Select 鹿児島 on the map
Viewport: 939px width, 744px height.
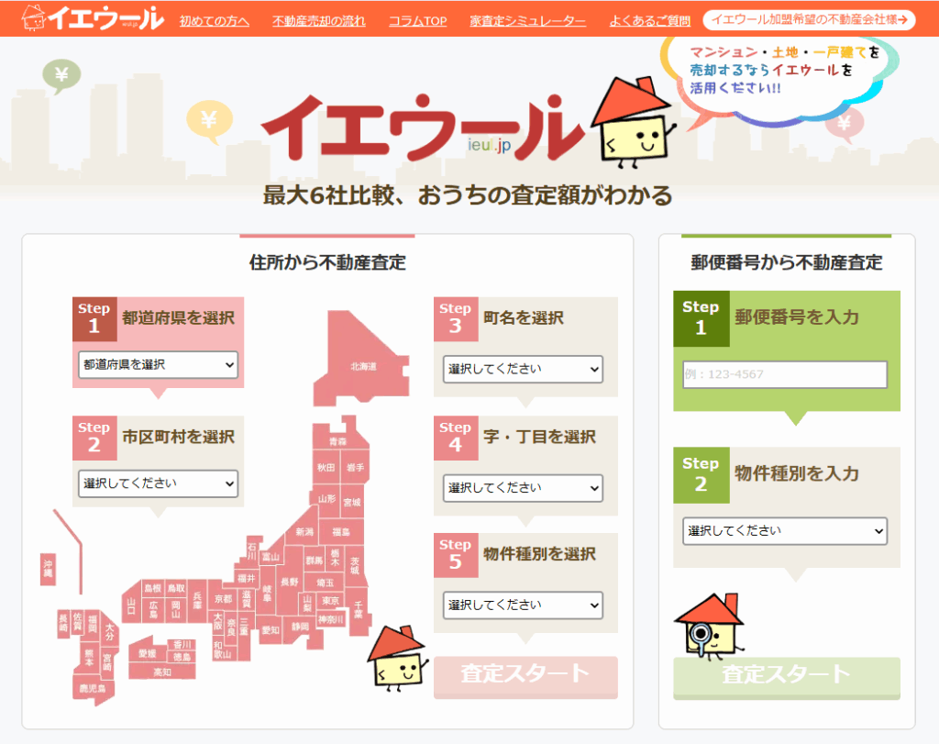[x=93, y=688]
